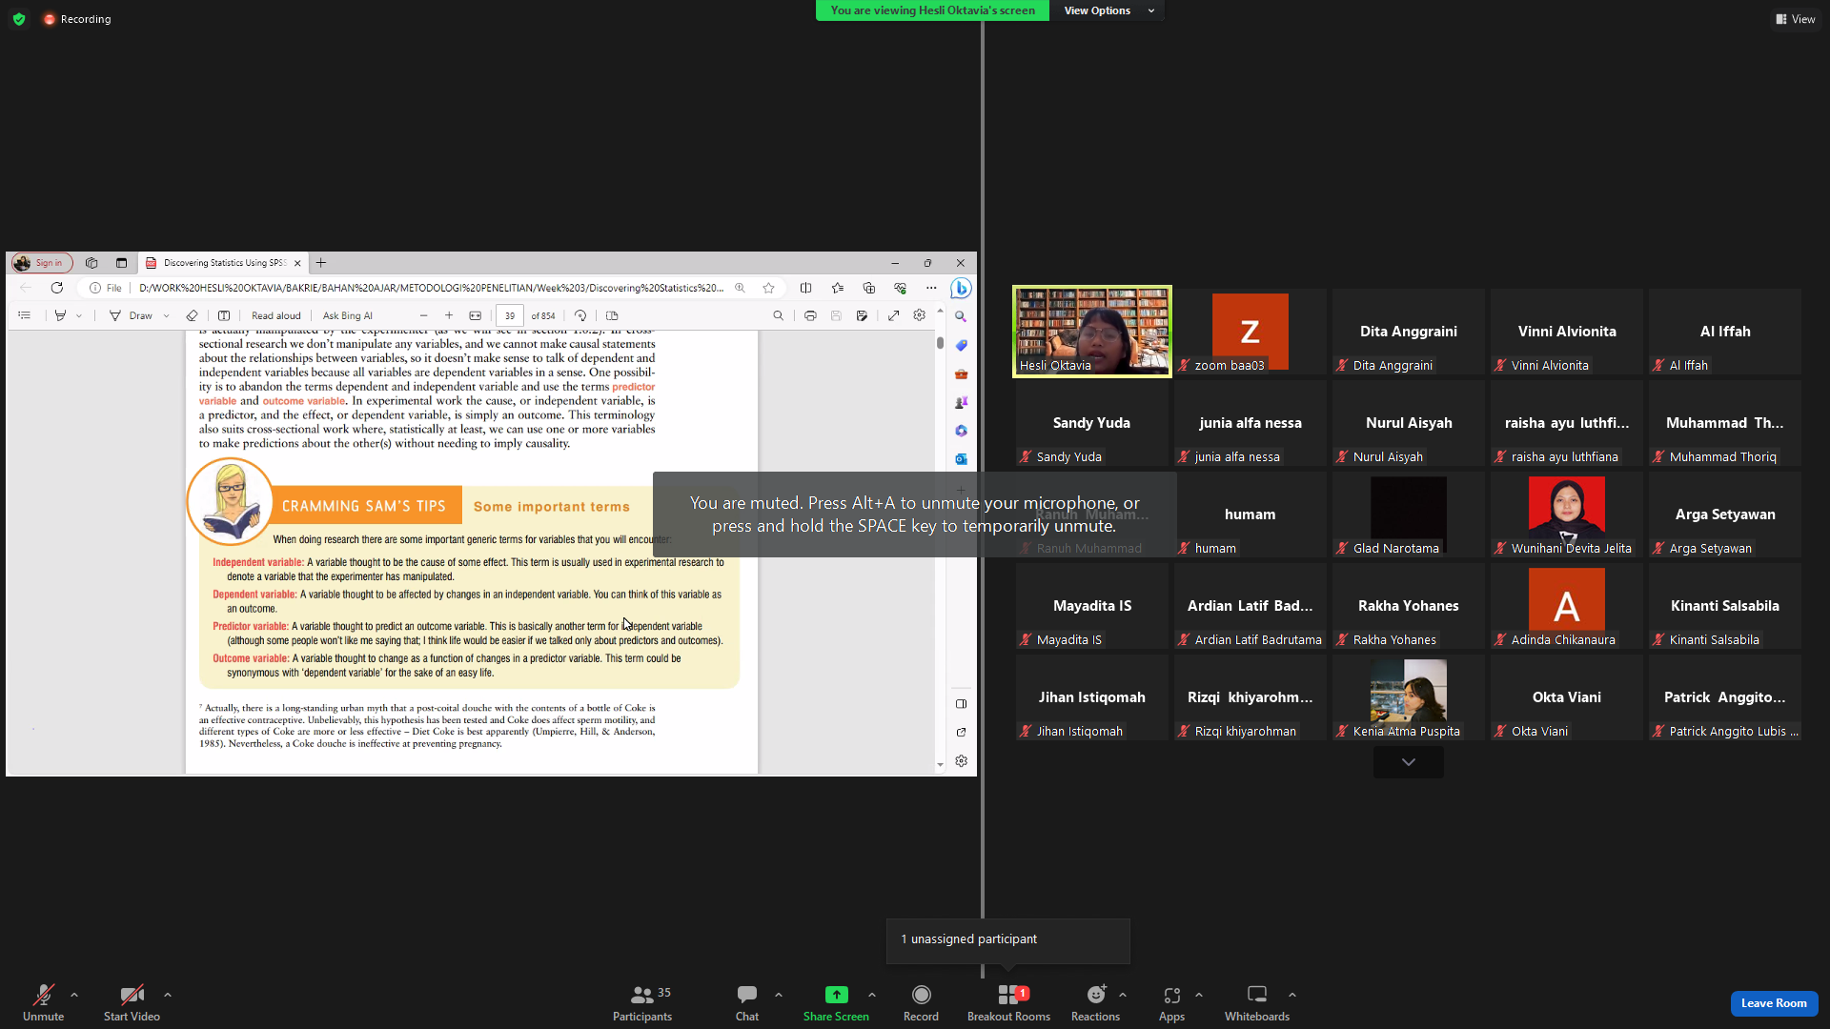This screenshot has width=1830, height=1029.
Task: Open the Reactions menu
Action: [1095, 1002]
